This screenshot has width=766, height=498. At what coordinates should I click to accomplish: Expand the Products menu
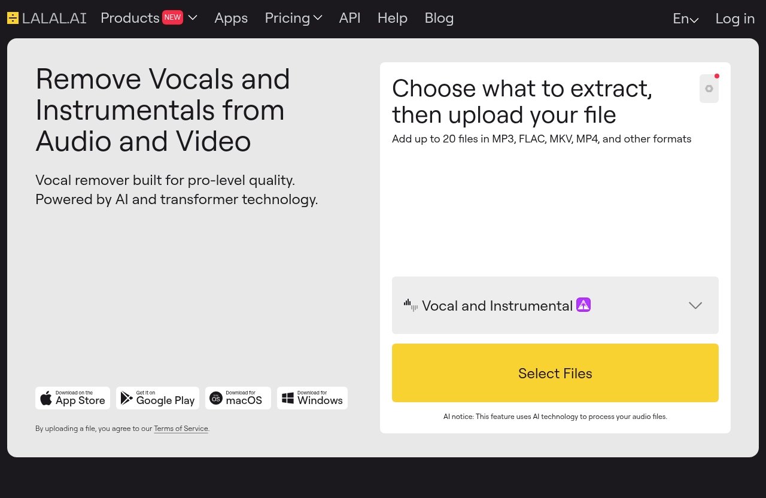[x=149, y=18]
